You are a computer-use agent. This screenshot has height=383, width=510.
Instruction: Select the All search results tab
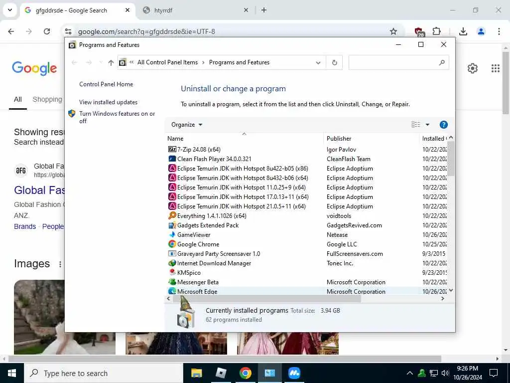pos(17,99)
